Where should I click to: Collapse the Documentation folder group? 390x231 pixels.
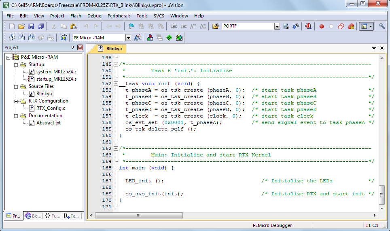pyautogui.click(x=16, y=116)
